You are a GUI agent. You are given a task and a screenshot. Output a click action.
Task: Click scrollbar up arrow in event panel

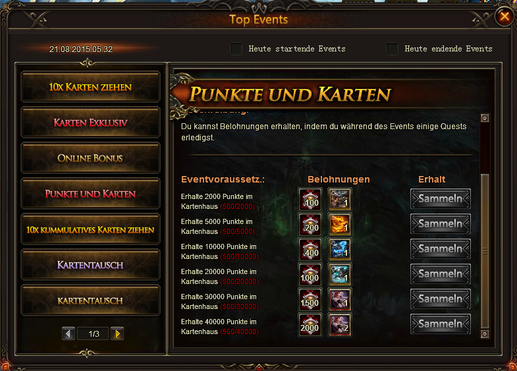point(485,118)
